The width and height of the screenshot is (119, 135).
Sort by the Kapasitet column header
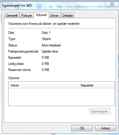[96, 85]
